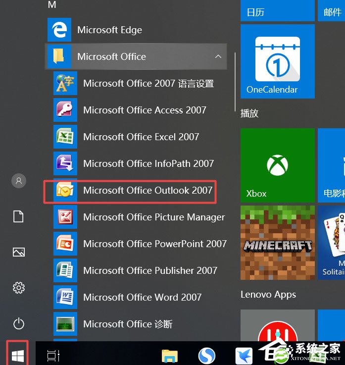Open Microsoft Office 诊断 entry
This screenshot has width=345, height=365.
[128, 324]
